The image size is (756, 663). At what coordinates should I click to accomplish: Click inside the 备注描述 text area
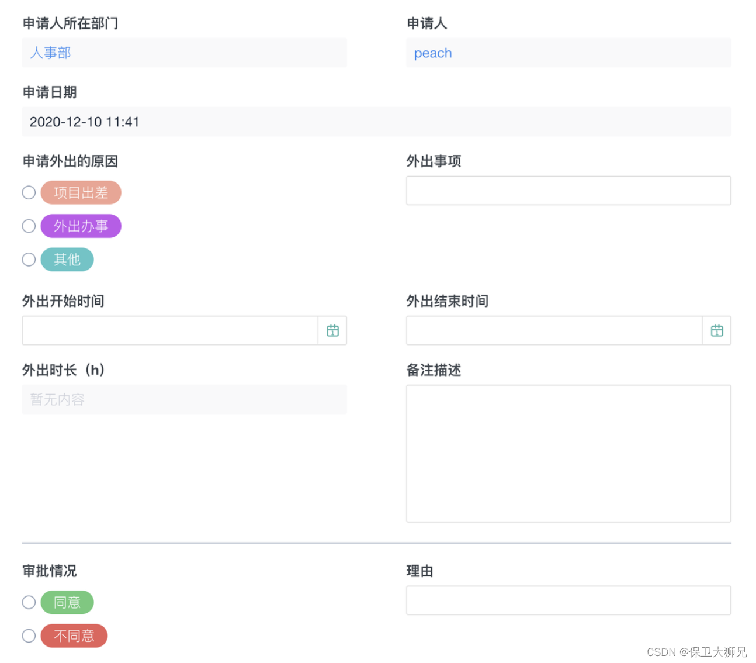pos(568,454)
